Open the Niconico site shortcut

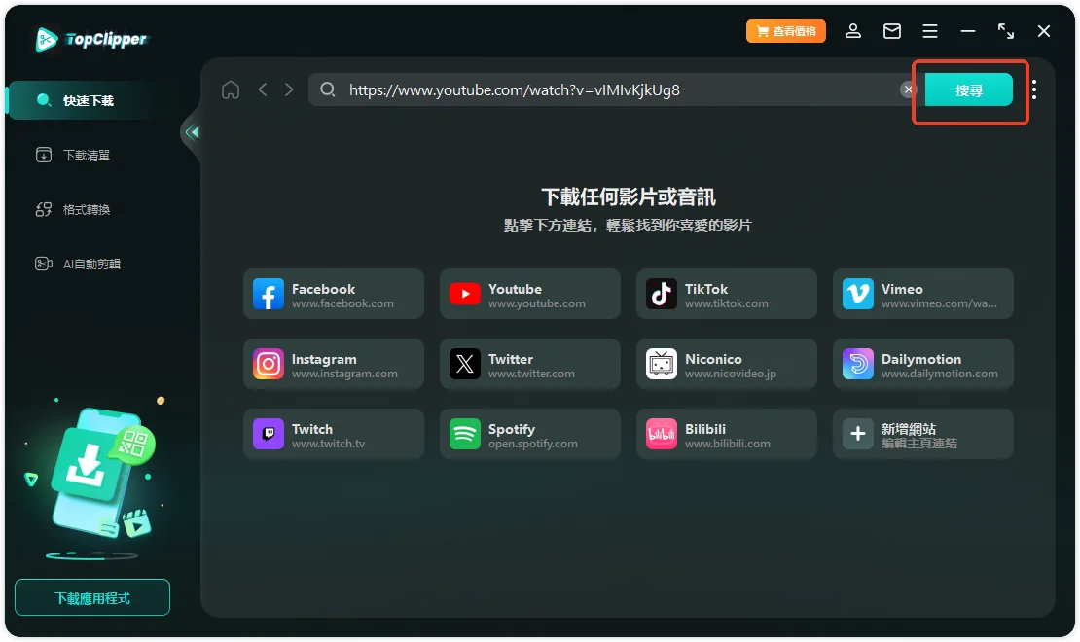coord(727,365)
